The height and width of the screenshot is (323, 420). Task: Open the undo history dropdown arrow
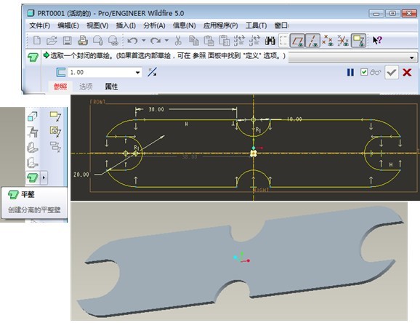pyautogui.click(x=144, y=41)
